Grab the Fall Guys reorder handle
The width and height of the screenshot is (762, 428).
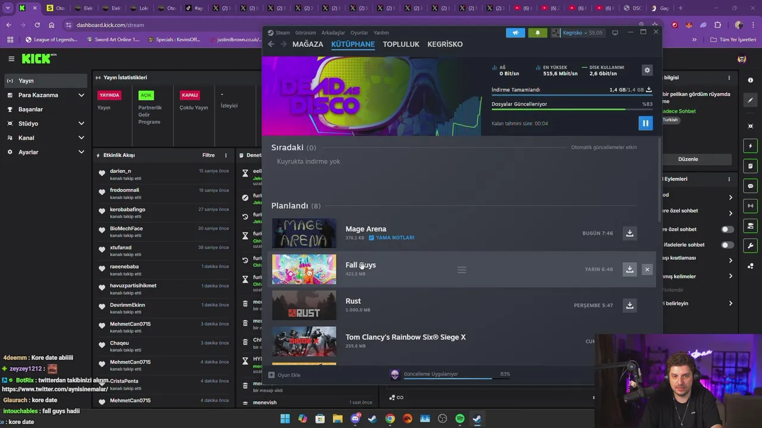tap(461, 269)
